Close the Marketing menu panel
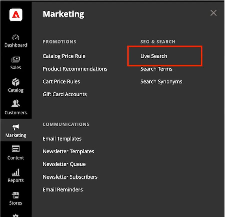The width and height of the screenshot is (225, 217). [x=213, y=13]
